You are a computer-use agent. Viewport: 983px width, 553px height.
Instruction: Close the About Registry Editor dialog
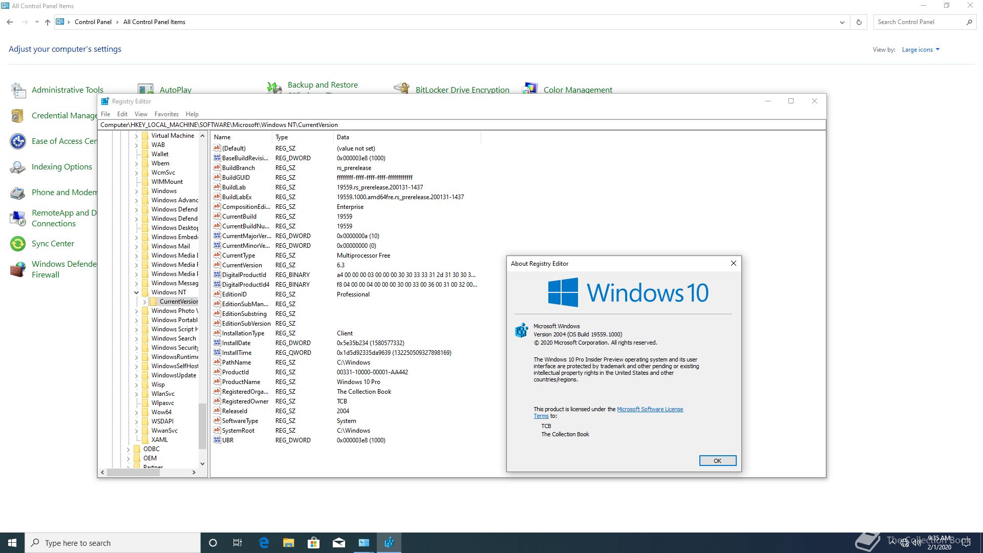coord(734,263)
